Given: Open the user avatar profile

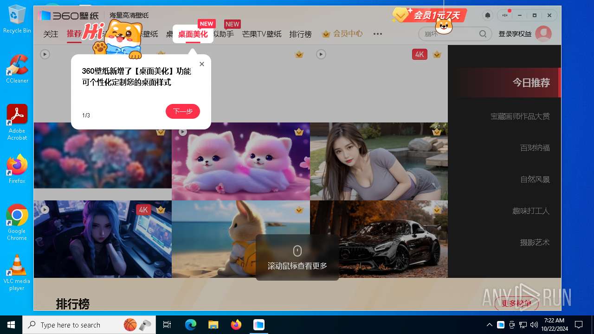Looking at the screenshot, I should pos(543,34).
